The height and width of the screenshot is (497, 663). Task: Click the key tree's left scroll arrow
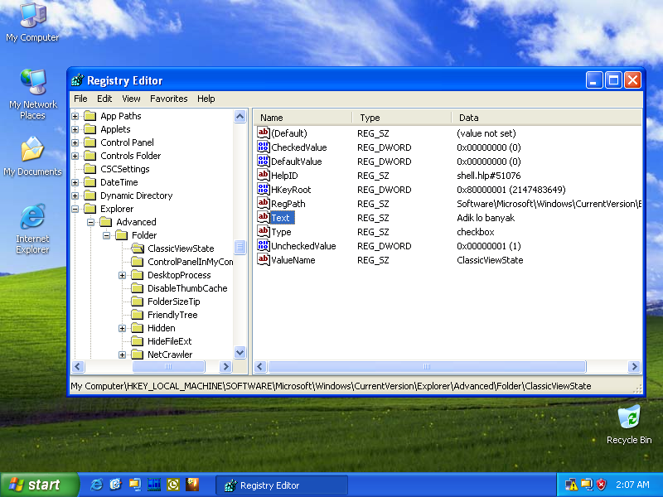[78, 366]
